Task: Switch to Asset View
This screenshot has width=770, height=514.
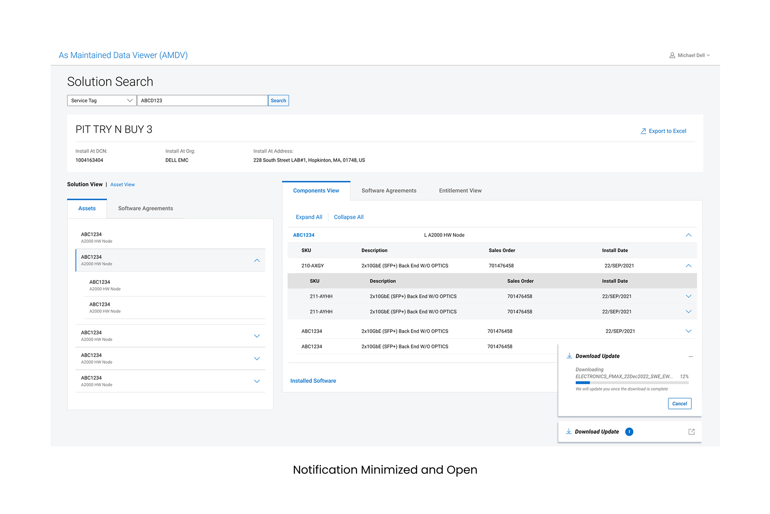Action: pyautogui.click(x=122, y=185)
